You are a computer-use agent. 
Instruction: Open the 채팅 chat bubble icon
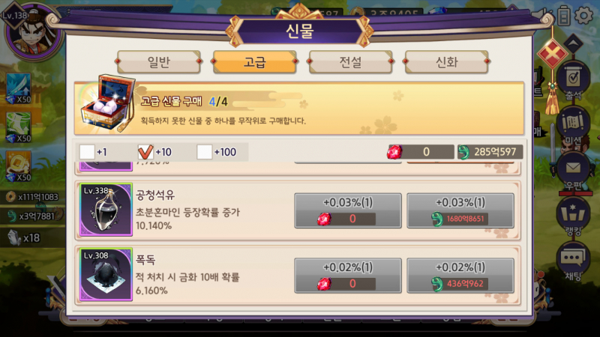click(573, 261)
